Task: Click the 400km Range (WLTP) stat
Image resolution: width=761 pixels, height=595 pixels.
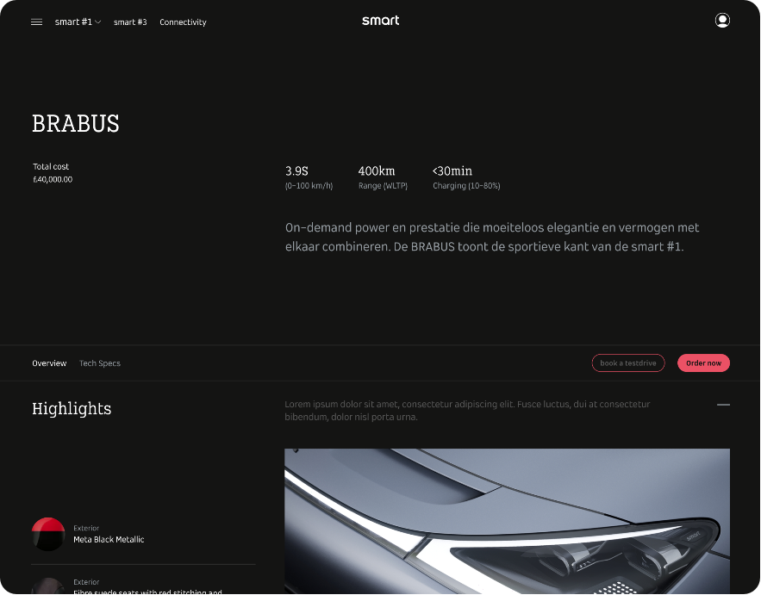Action: [383, 177]
